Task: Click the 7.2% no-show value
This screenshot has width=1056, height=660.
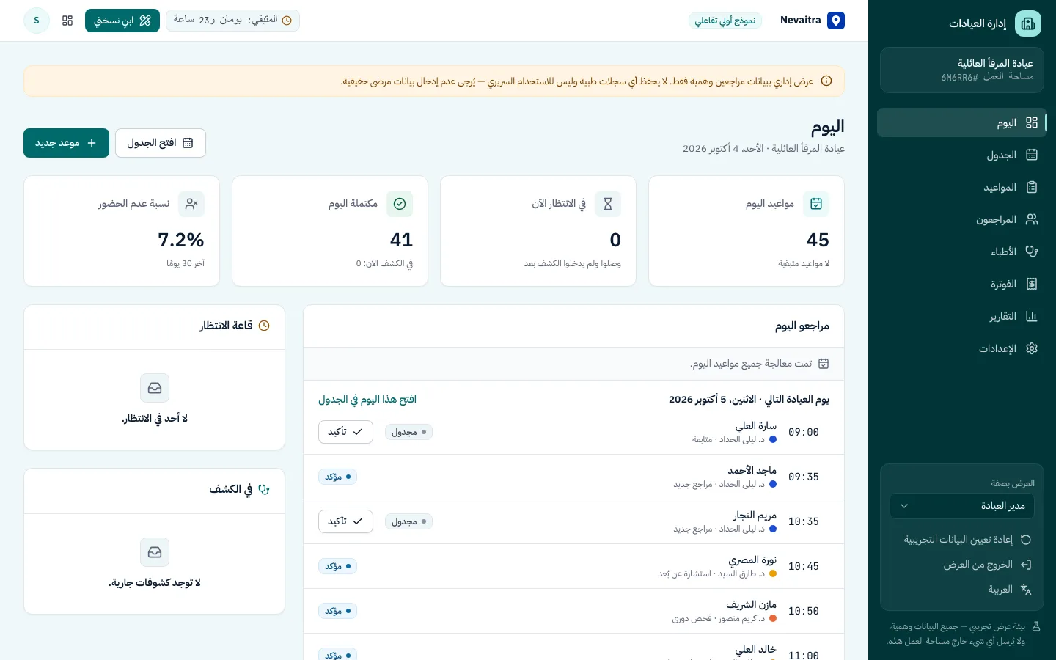Action: [181, 240]
